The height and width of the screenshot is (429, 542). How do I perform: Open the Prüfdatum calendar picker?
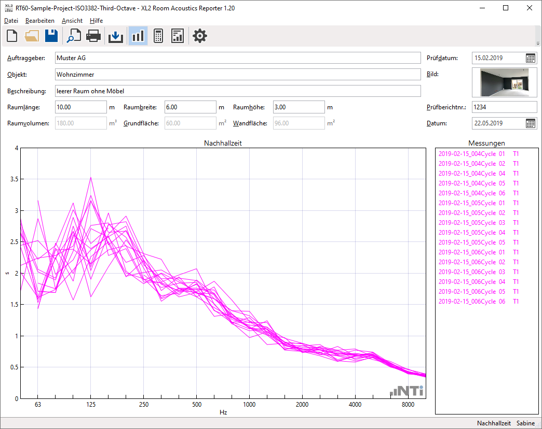coord(531,58)
